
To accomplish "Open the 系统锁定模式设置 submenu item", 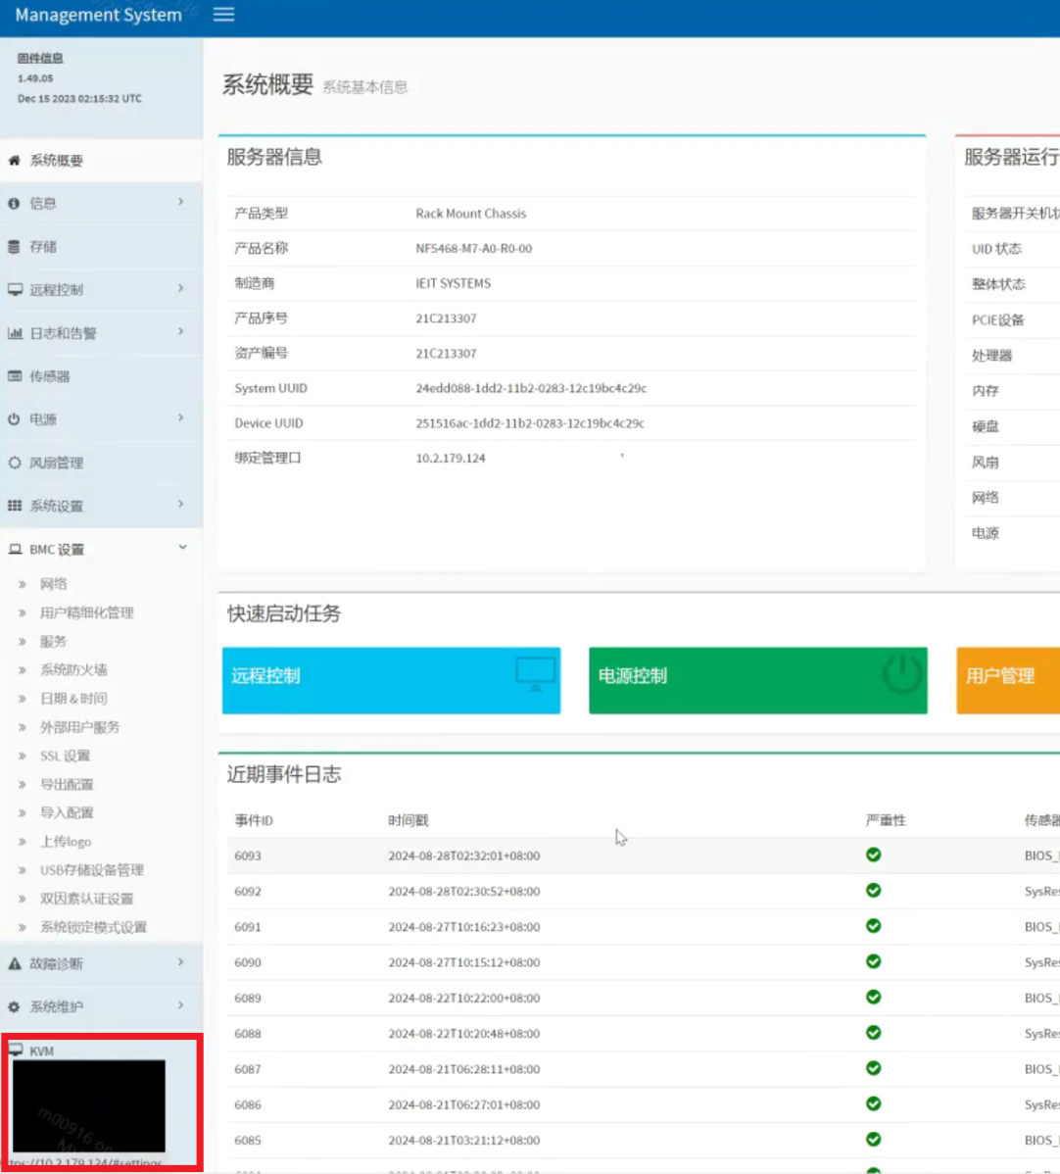I will tap(94, 928).
